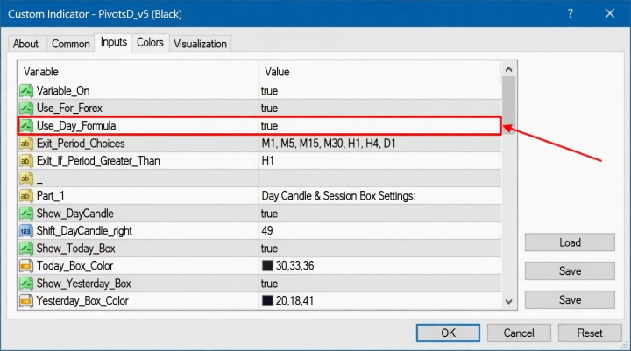Select the Show_Yesterday_Box value true
Screen dimensions: 631x351
(x=269, y=284)
